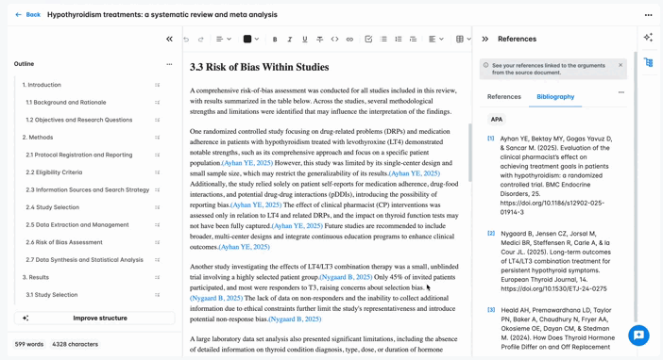The width and height of the screenshot is (663, 360).
Task: Click the Improve structure button
Action: [94, 318]
